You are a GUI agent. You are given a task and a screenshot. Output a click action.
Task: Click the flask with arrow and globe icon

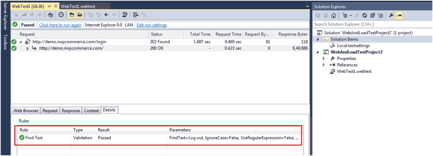point(125,15)
